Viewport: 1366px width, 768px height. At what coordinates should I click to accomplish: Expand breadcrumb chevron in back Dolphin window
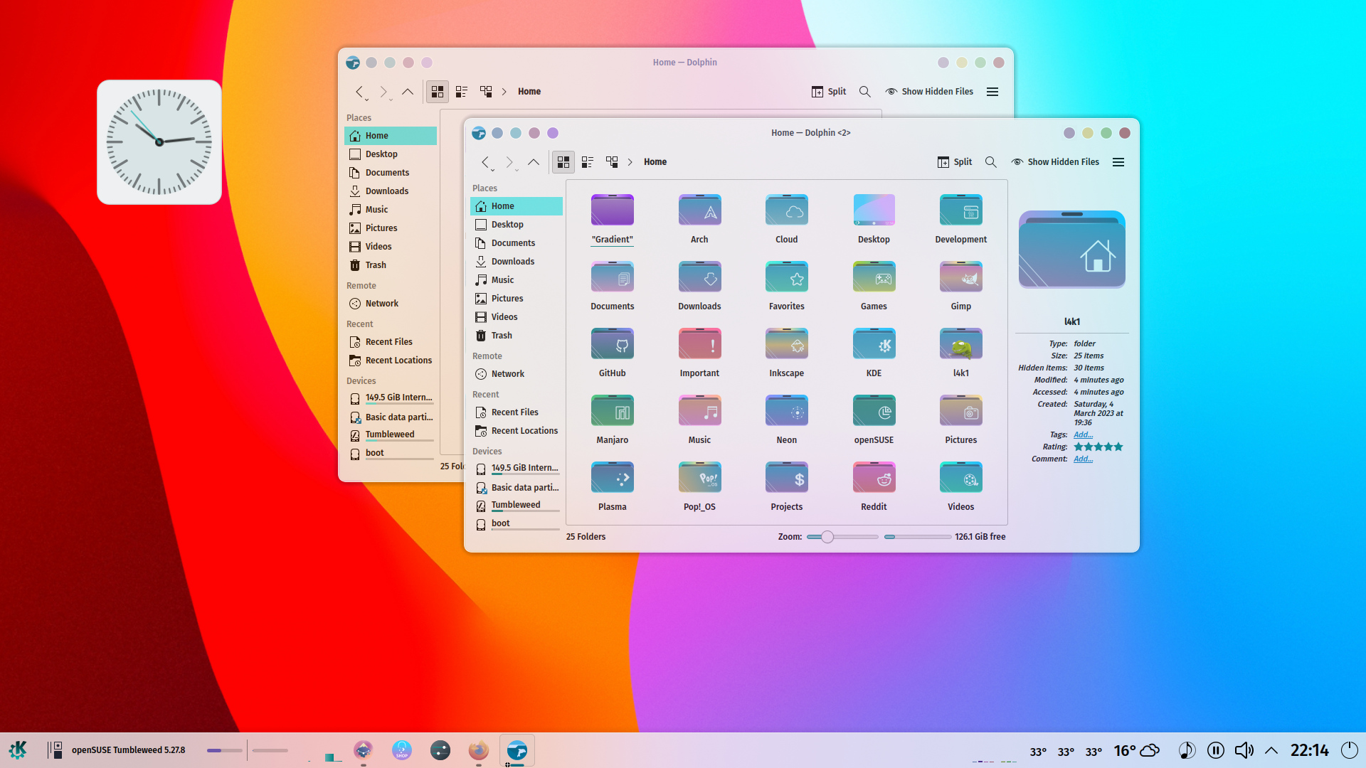[504, 92]
